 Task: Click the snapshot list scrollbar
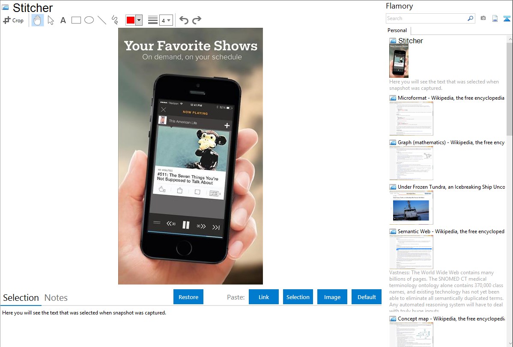[x=510, y=88]
